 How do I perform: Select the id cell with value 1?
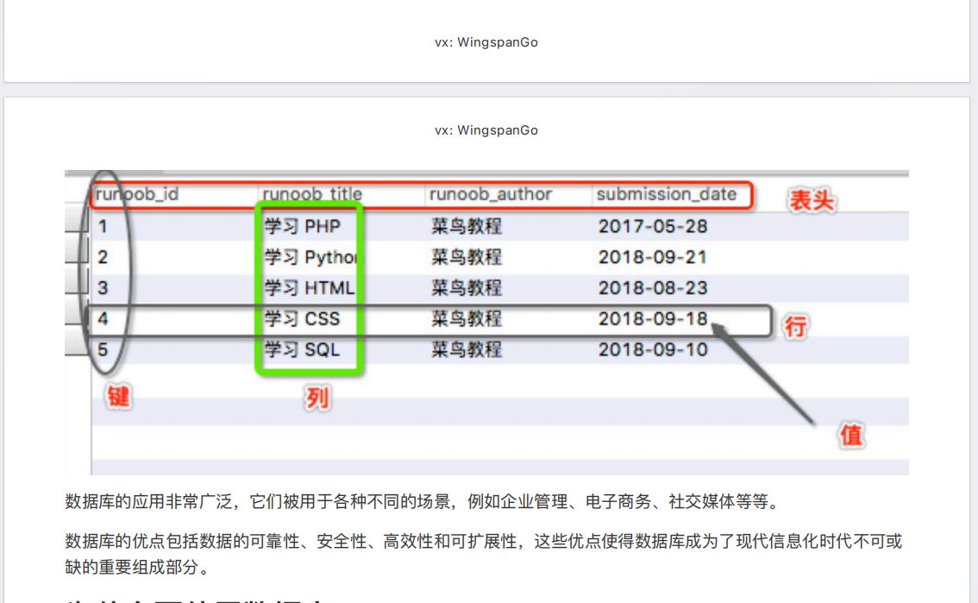(x=103, y=226)
